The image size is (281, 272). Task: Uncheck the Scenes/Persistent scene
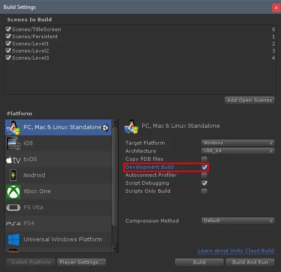click(8, 37)
